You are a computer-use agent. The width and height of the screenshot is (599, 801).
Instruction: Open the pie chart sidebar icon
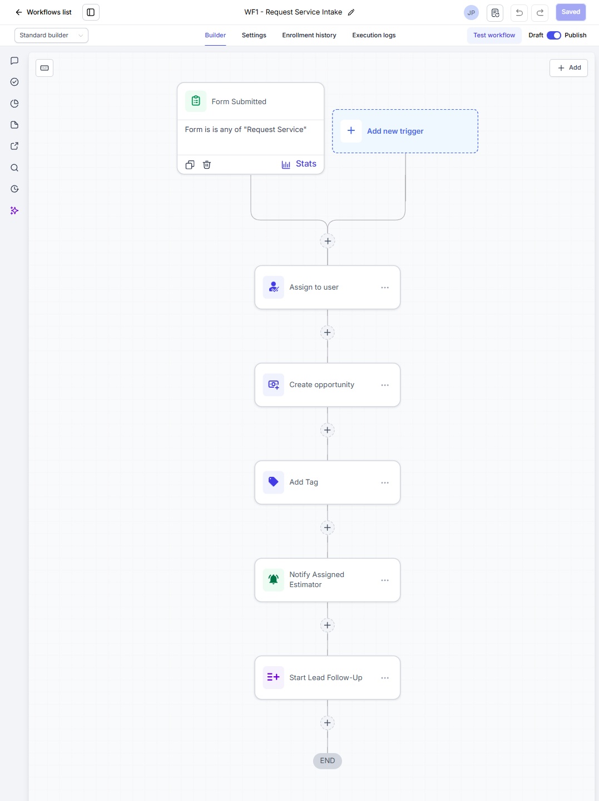[x=14, y=104]
